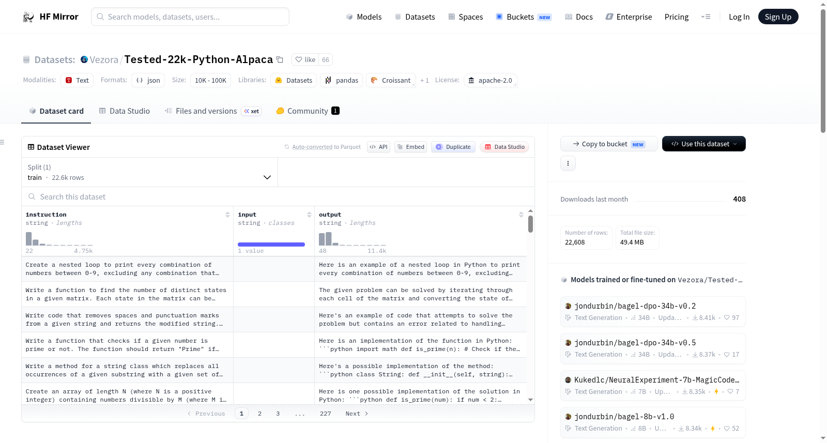Go to page 3 of results

pyautogui.click(x=278, y=414)
